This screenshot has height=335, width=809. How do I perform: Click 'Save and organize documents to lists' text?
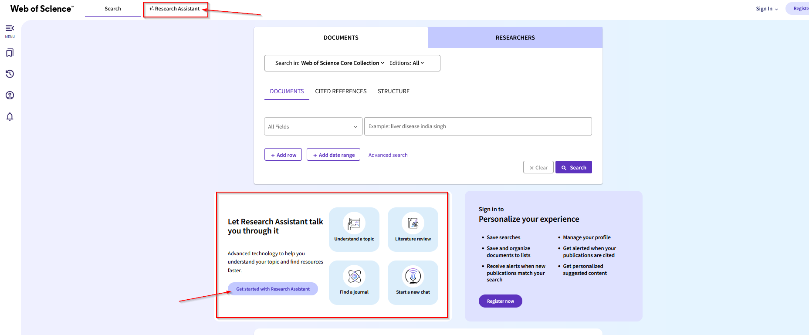508,252
